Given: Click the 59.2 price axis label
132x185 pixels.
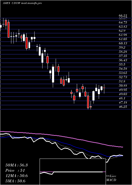Looking at the screenshot, I should (x=122, y=48).
